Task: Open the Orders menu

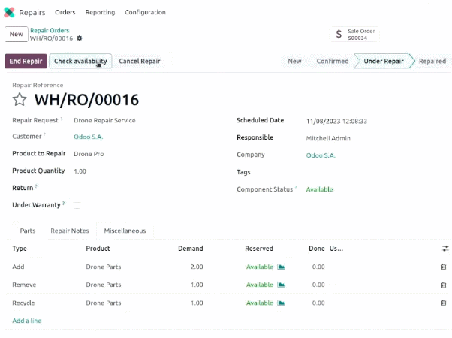Action: pos(65,12)
